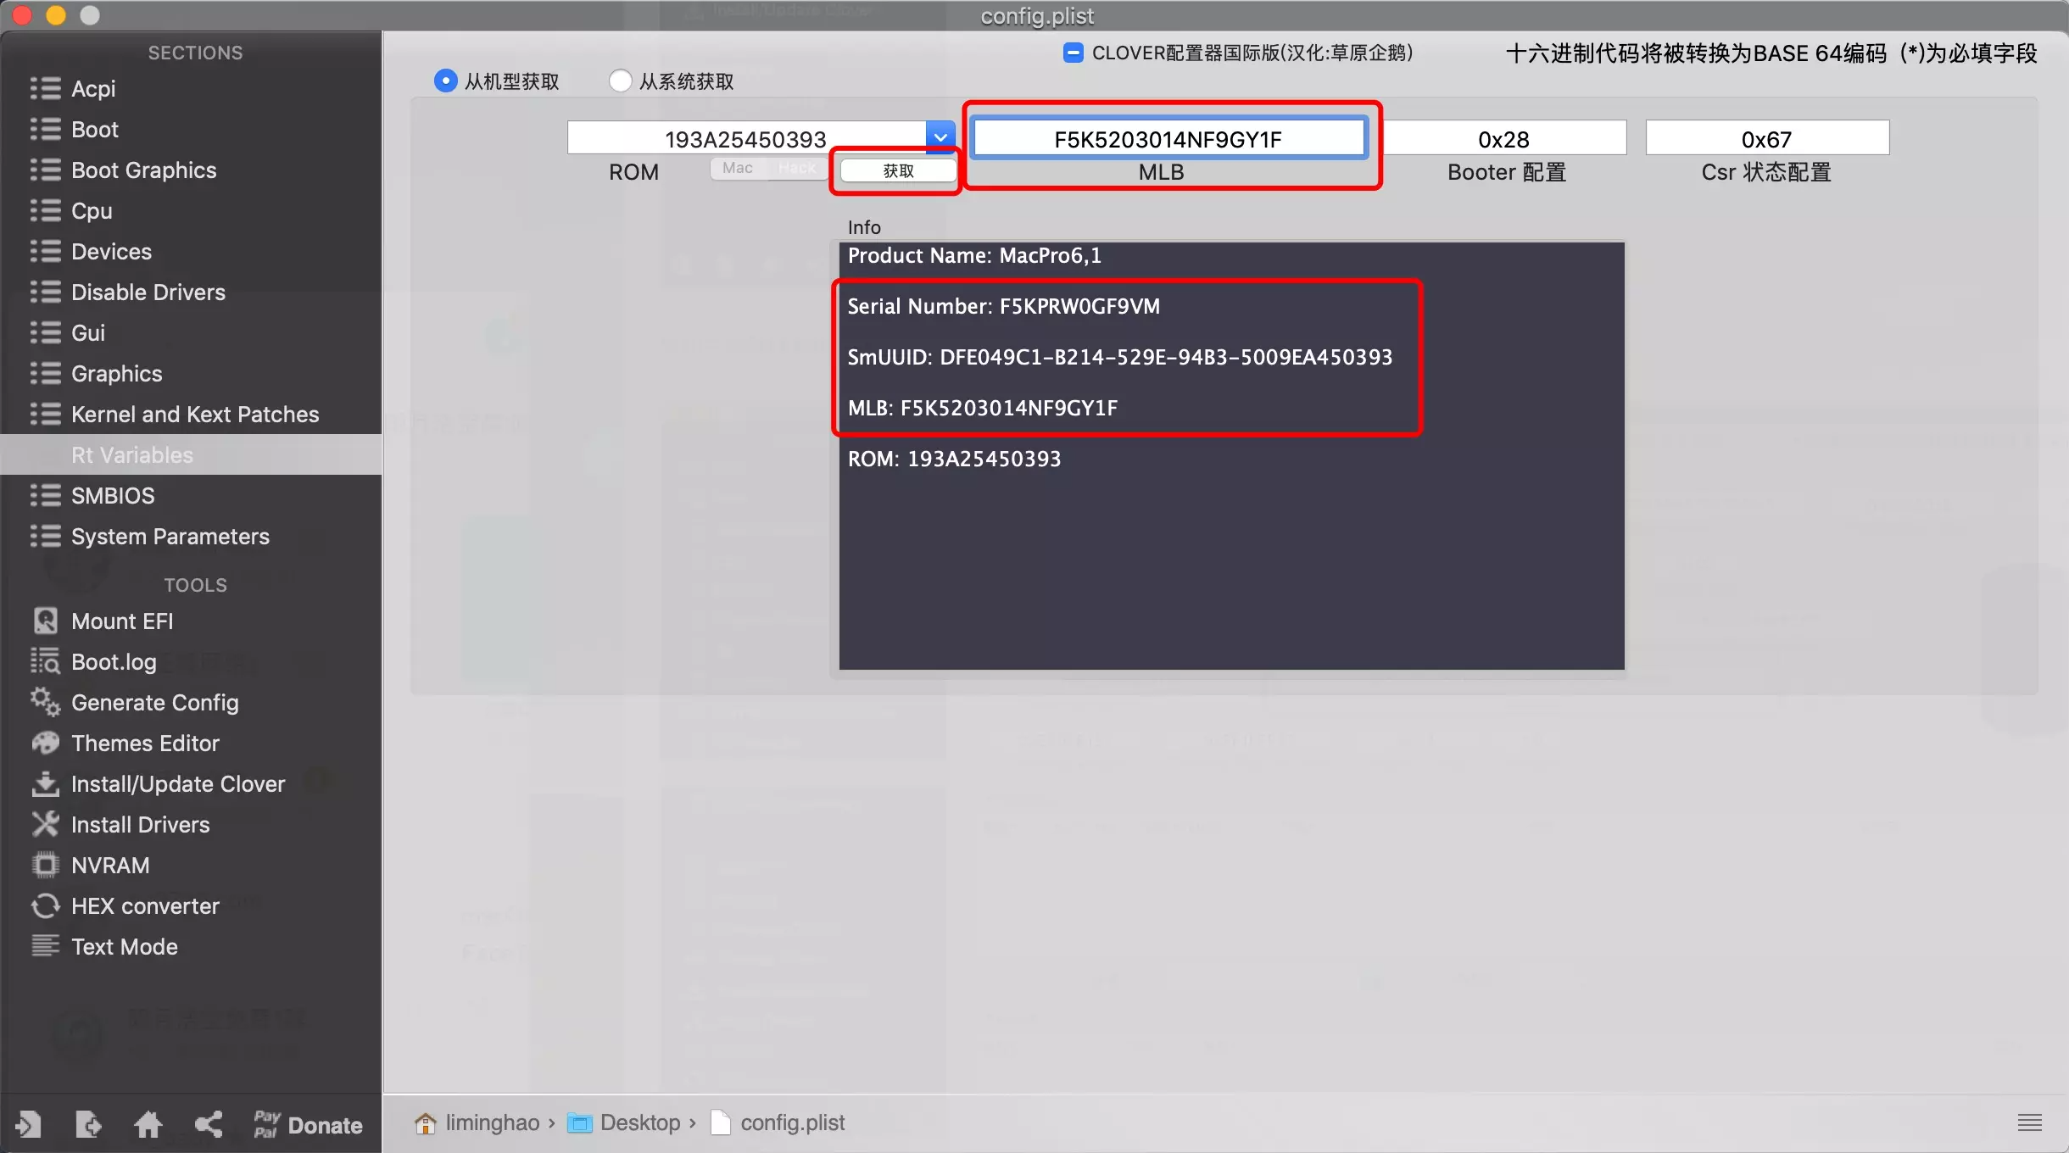The height and width of the screenshot is (1153, 2069).
Task: Click the Desktop folder in path bar
Action: [625, 1122]
